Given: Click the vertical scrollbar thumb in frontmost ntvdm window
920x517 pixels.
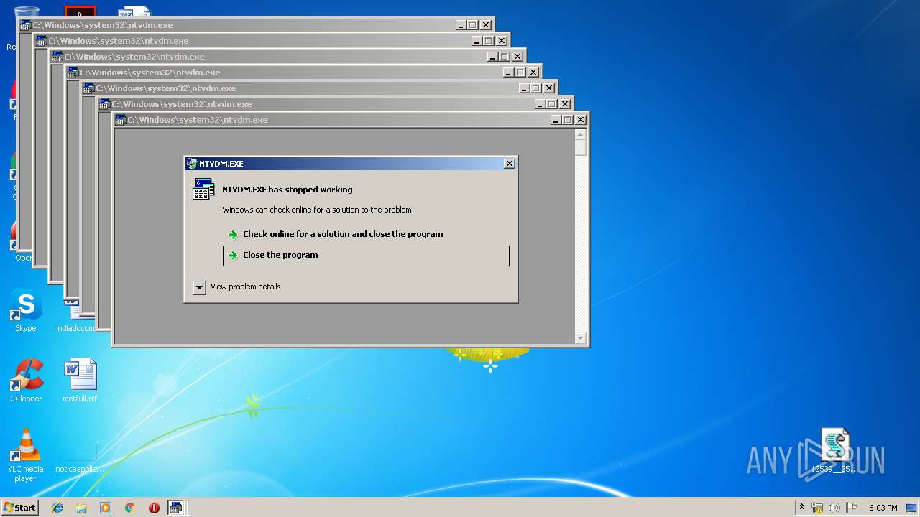Looking at the screenshot, I should tap(581, 148).
